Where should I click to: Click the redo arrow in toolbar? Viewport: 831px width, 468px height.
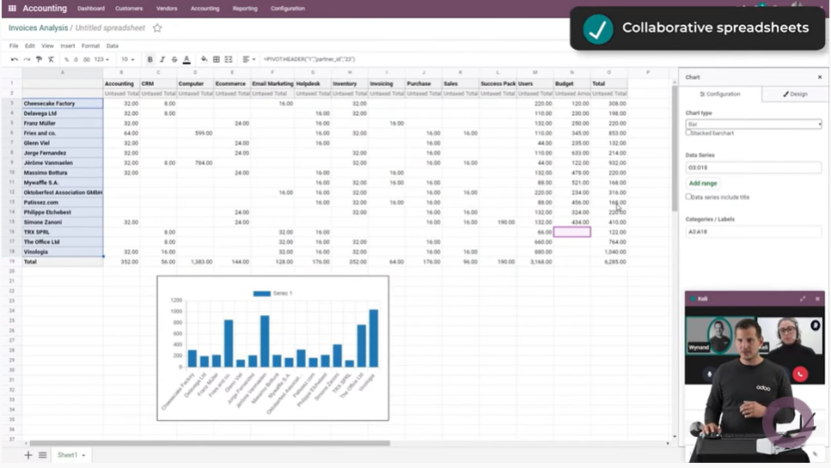pos(27,59)
